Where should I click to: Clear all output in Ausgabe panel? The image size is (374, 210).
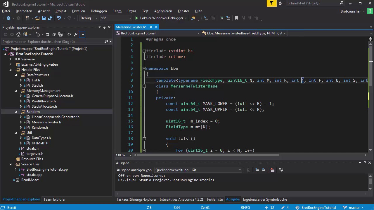click(272, 170)
